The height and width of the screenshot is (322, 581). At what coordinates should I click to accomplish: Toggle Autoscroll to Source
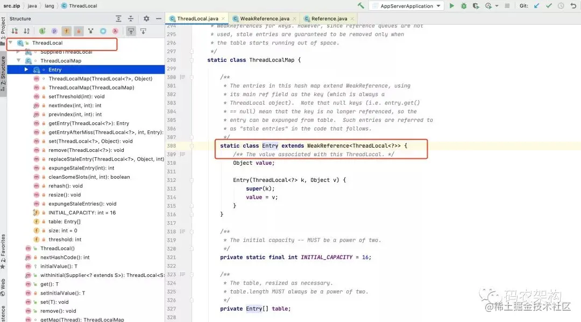(x=131, y=31)
